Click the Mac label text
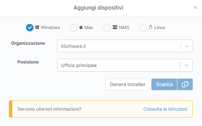 tap(89, 28)
